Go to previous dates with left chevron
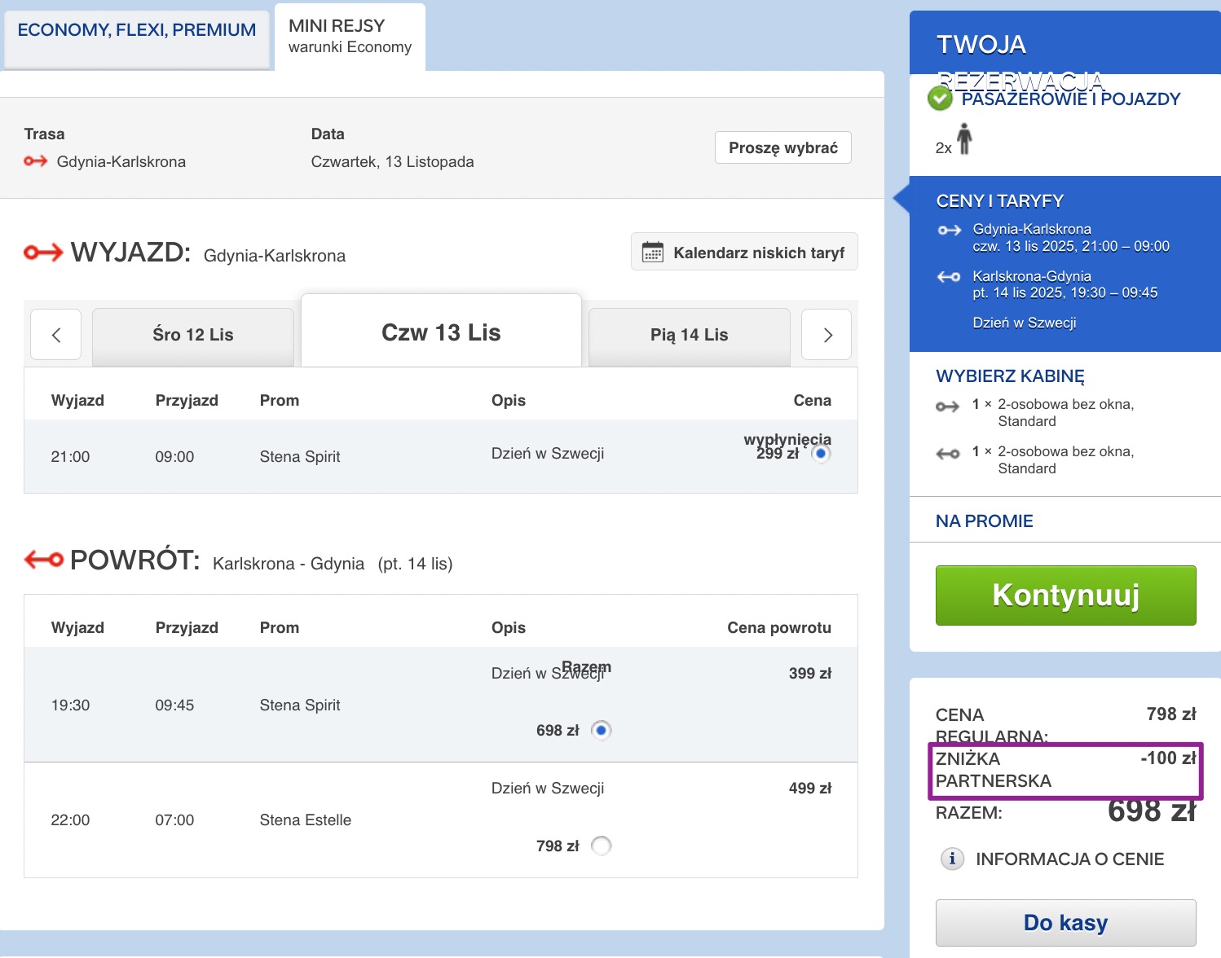The width and height of the screenshot is (1221, 958). click(55, 335)
